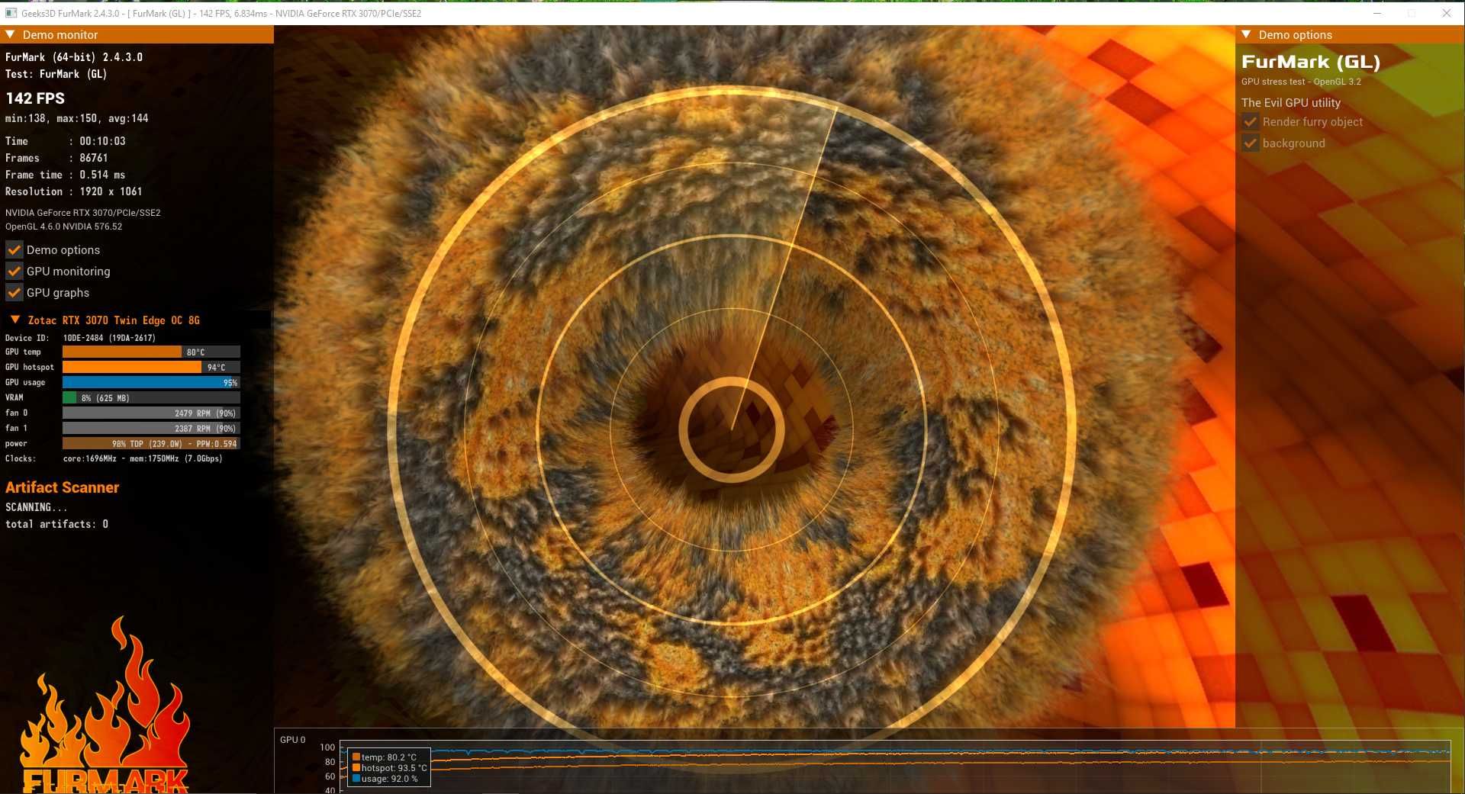This screenshot has height=794, width=1465.
Task: Click the GPU graph plot area
Action: (x=895, y=767)
